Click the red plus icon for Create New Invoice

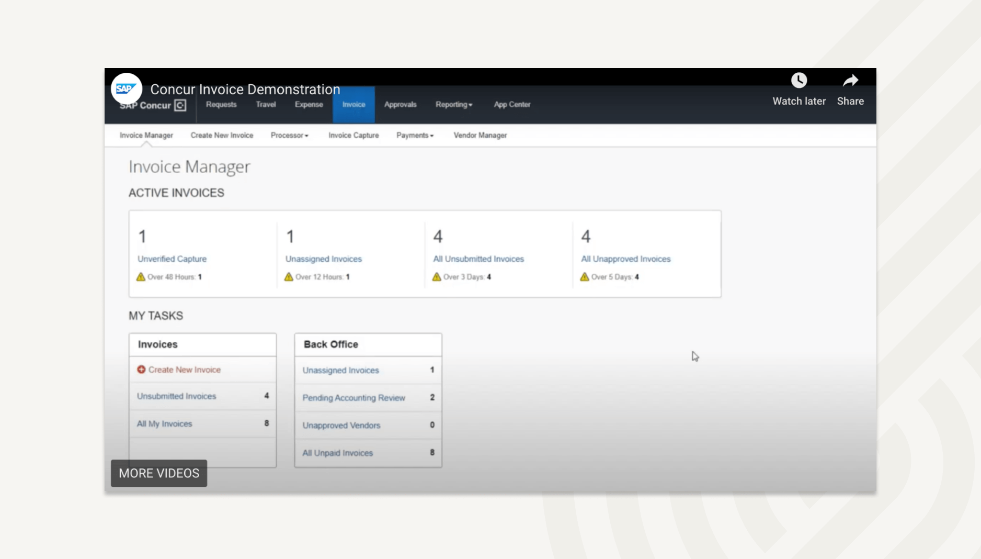(141, 370)
